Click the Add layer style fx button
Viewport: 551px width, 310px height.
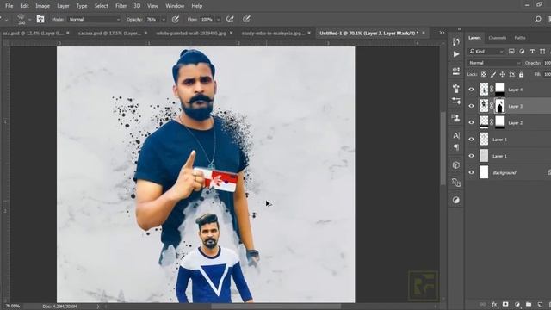[494, 304]
